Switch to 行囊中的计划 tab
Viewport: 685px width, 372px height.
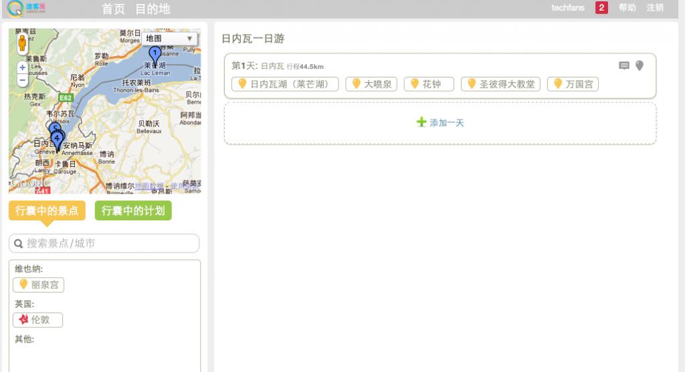133,210
